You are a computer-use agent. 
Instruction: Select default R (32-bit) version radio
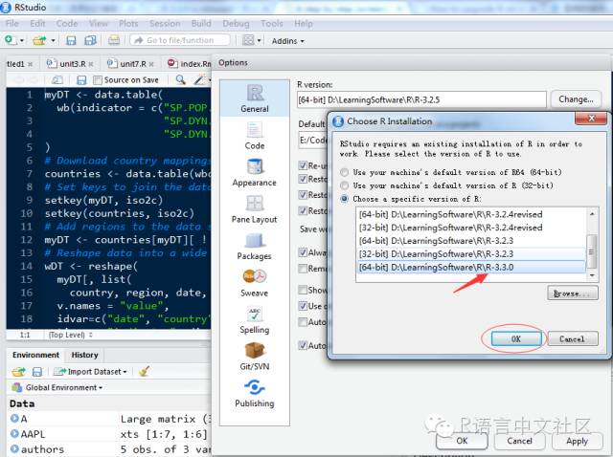345,185
